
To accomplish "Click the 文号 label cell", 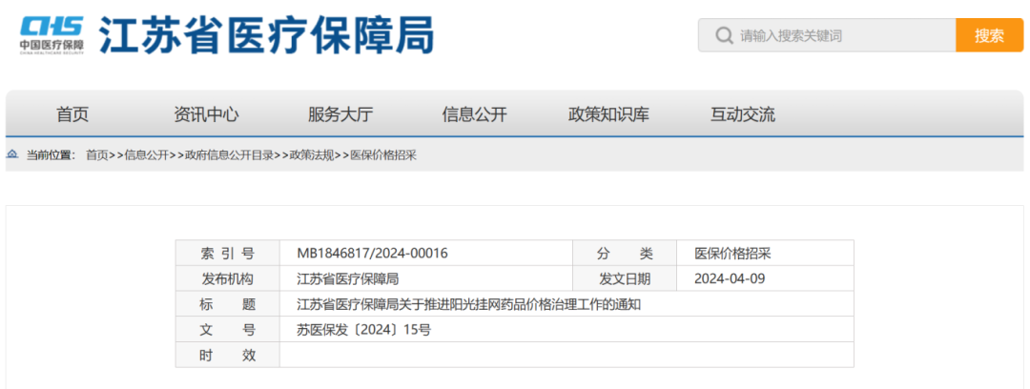I will pyautogui.click(x=227, y=330).
